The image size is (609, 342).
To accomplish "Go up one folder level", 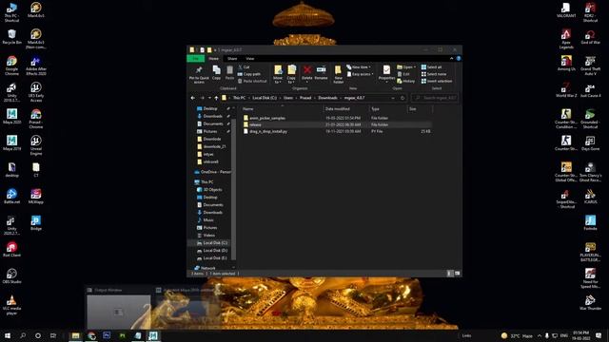I will click(216, 98).
